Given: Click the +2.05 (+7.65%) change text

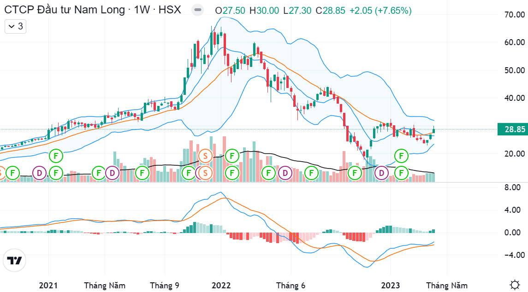Looking at the screenshot, I should pyautogui.click(x=380, y=11).
